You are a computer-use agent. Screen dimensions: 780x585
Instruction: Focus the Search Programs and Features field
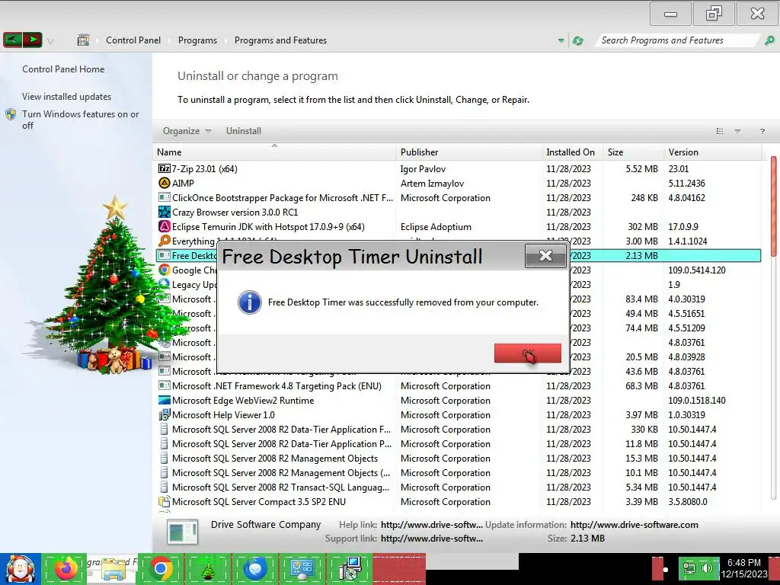677,40
